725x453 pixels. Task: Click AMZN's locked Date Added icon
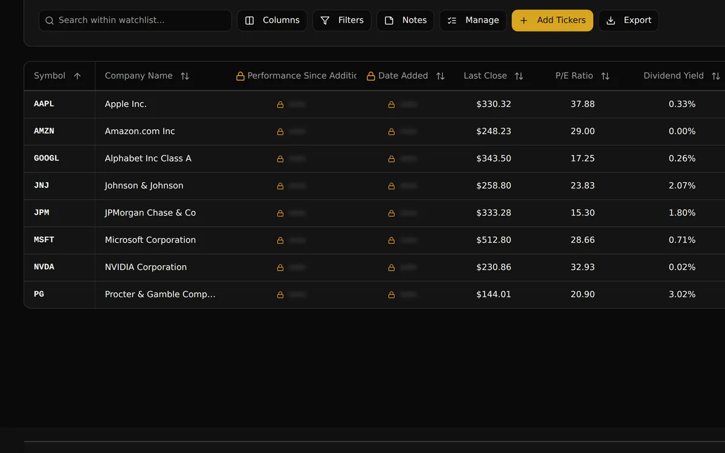(391, 132)
